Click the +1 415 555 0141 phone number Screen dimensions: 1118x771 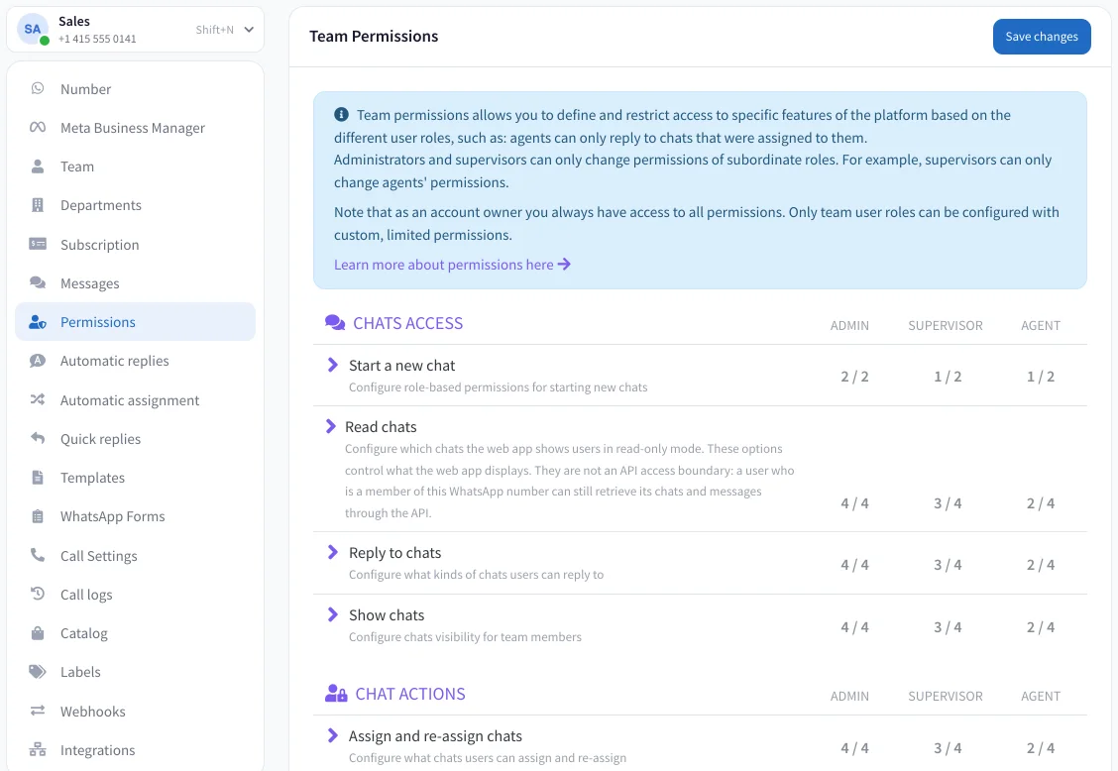97,39
